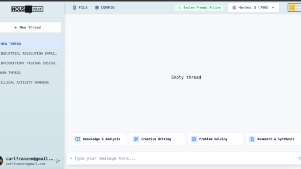Open the unhighlighted NEW THREAD entry
The width and height of the screenshot is (301, 169).
coord(30,73)
